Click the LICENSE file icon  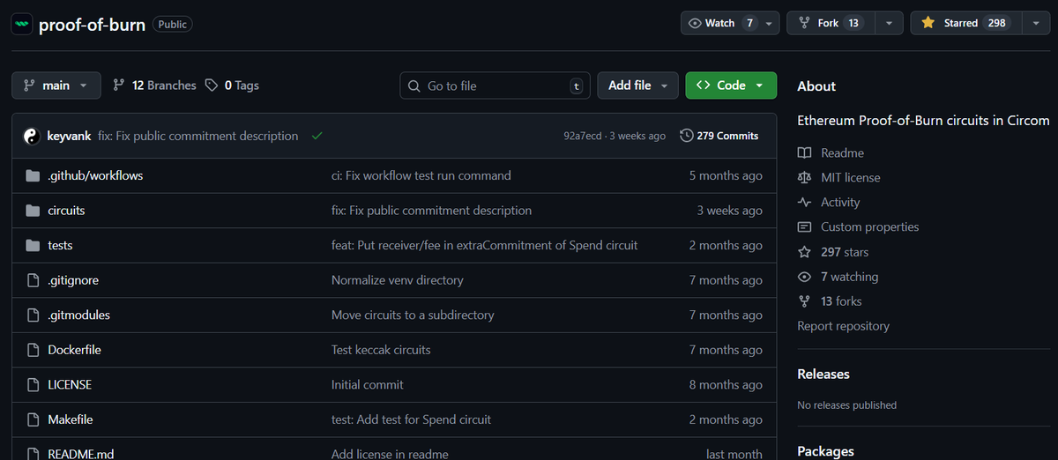click(34, 385)
